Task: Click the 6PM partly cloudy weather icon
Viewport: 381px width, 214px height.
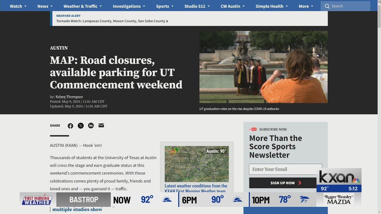Action: pos(237,199)
